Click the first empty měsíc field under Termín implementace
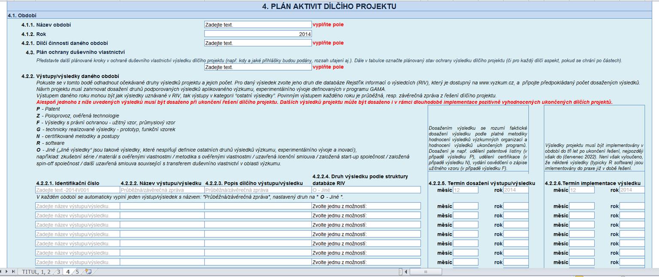 pos(582,206)
